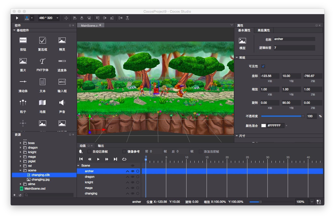Select the 文本 text widget

pyautogui.click(x=43, y=85)
